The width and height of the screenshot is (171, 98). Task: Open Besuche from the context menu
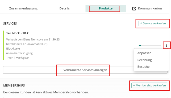[x=143, y=67]
